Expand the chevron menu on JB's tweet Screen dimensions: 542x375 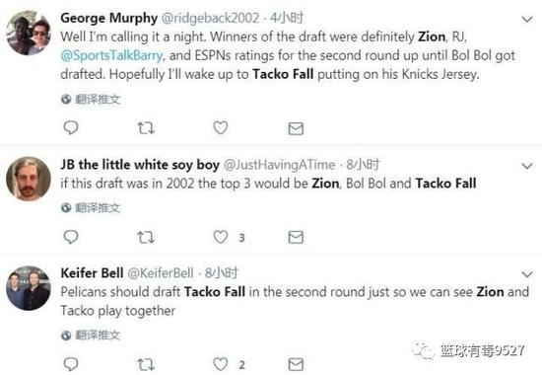click(527, 166)
